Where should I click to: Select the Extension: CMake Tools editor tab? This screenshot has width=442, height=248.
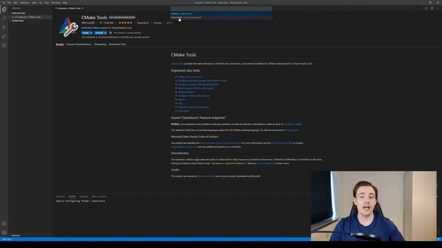69,8
